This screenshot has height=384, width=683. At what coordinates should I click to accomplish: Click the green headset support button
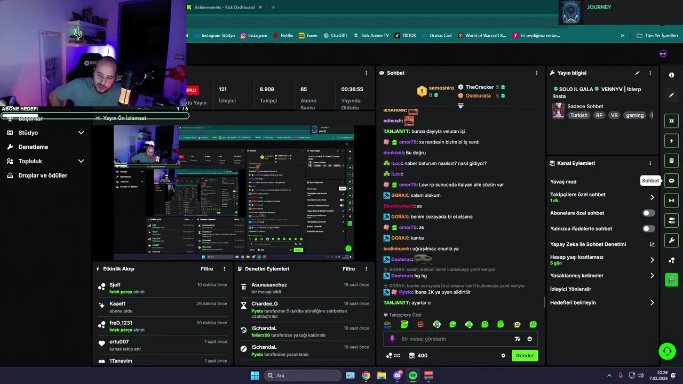(x=667, y=351)
